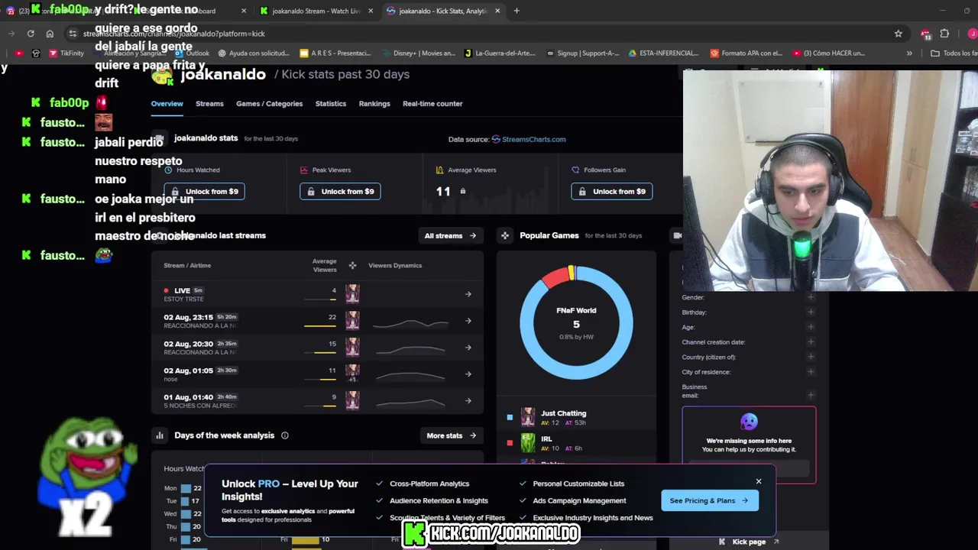Expand the Channel creation date plus icon
This screenshot has width=978, height=550.
pos(811,341)
